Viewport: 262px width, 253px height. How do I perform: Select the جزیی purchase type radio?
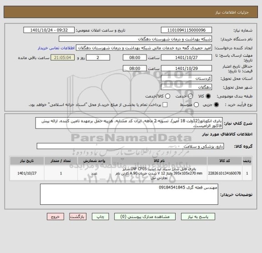coord(216,105)
